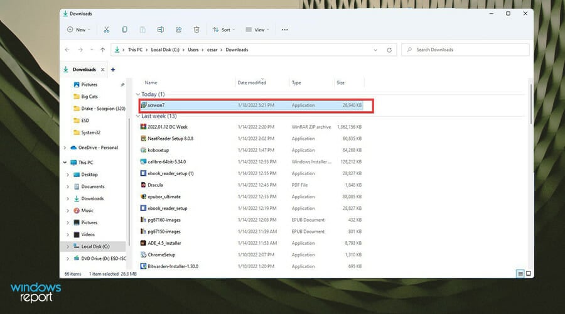The width and height of the screenshot is (565, 314).
Task: Sort files by Date modified column header
Action: [x=251, y=82]
